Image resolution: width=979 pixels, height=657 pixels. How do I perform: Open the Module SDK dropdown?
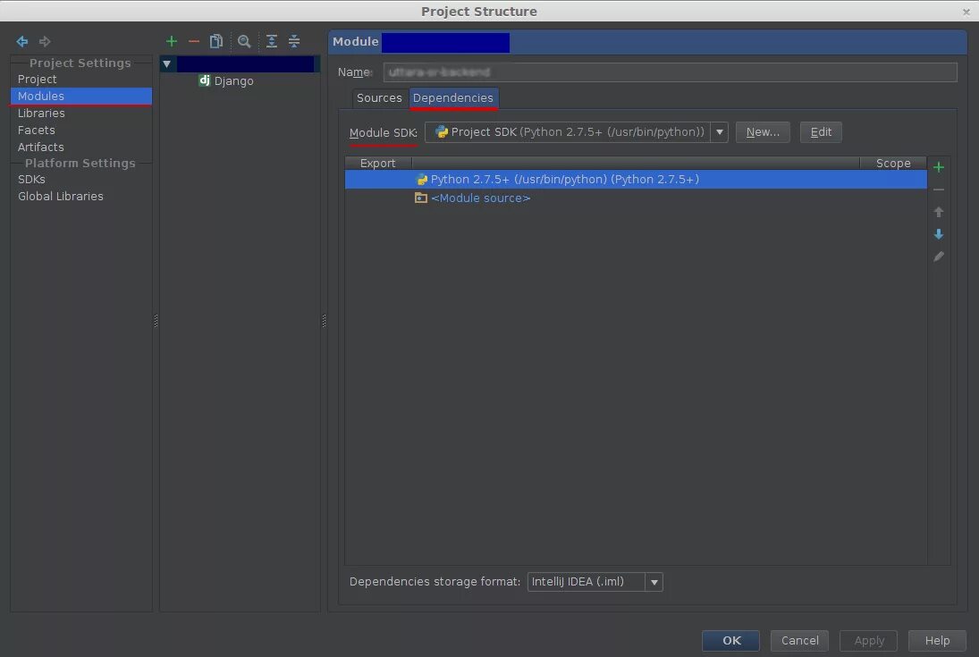(x=719, y=131)
